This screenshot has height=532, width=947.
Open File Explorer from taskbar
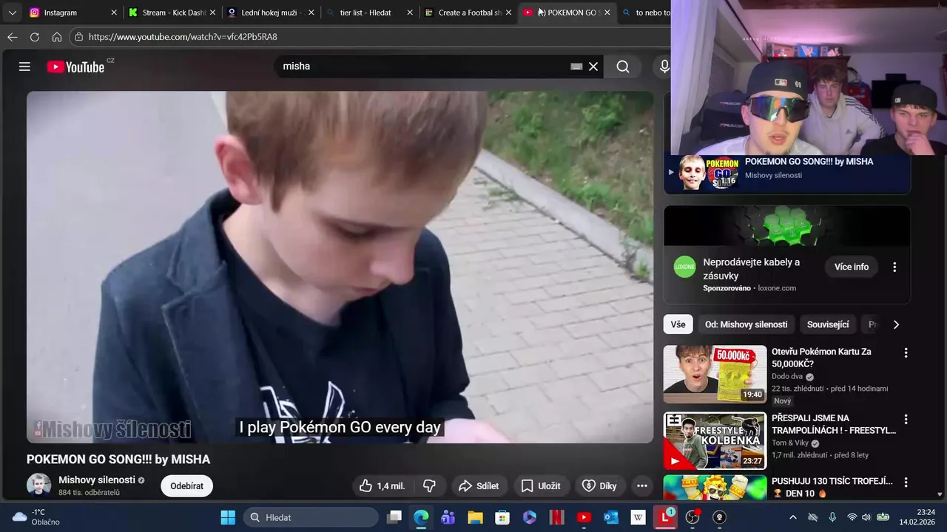[475, 517]
